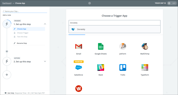Viewport: 178px width, 95px height.
Task: Choose the Google Sheets app icon
Action: coord(101,46)
